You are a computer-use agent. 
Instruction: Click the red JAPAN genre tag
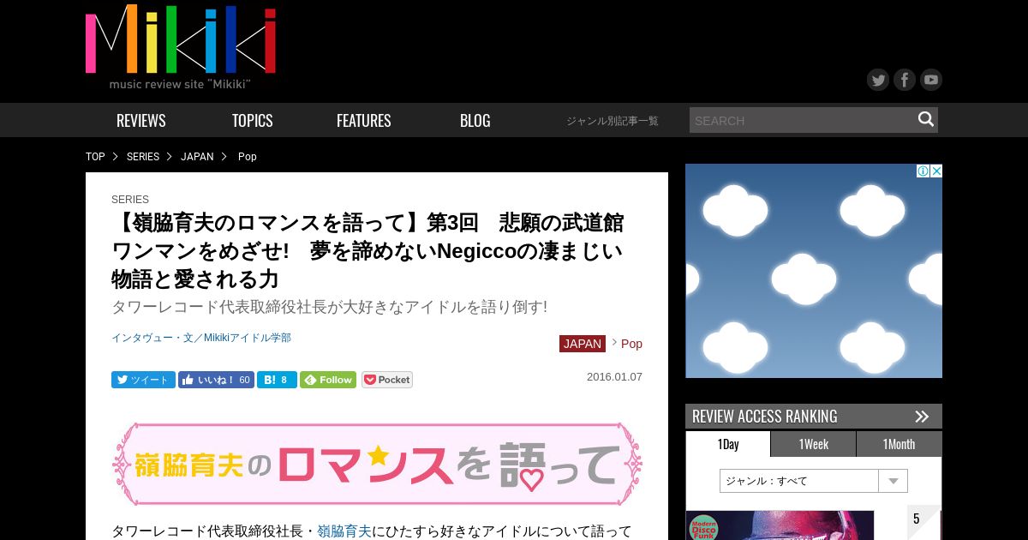click(x=583, y=344)
